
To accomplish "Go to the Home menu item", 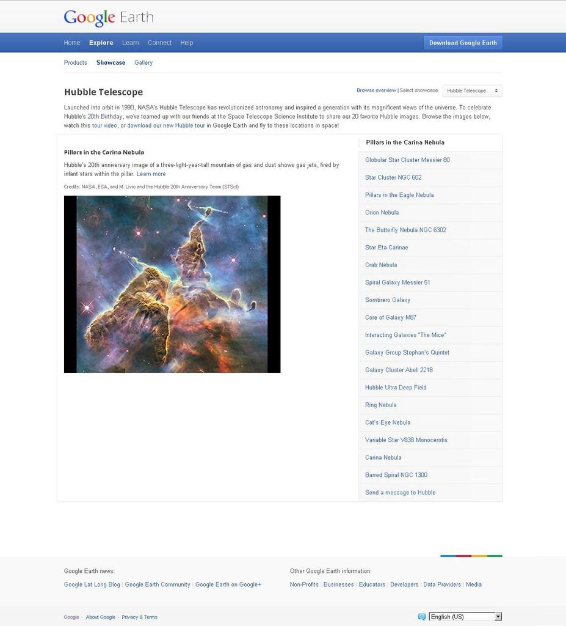I will (72, 43).
